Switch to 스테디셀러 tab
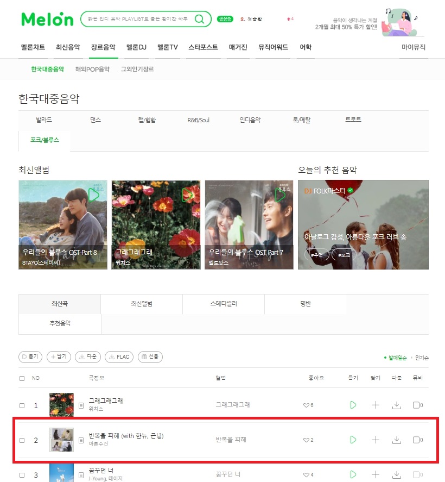Image resolution: width=445 pixels, height=482 pixels. point(224,304)
